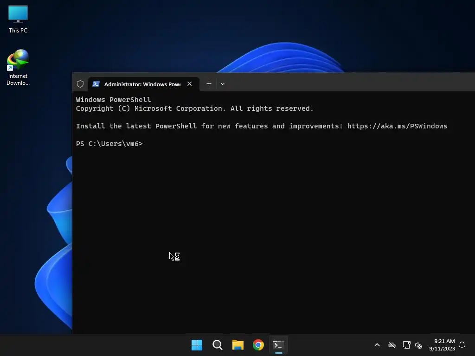Open taskbar Search
Viewport: 475px width, 356px height.
coord(218,345)
